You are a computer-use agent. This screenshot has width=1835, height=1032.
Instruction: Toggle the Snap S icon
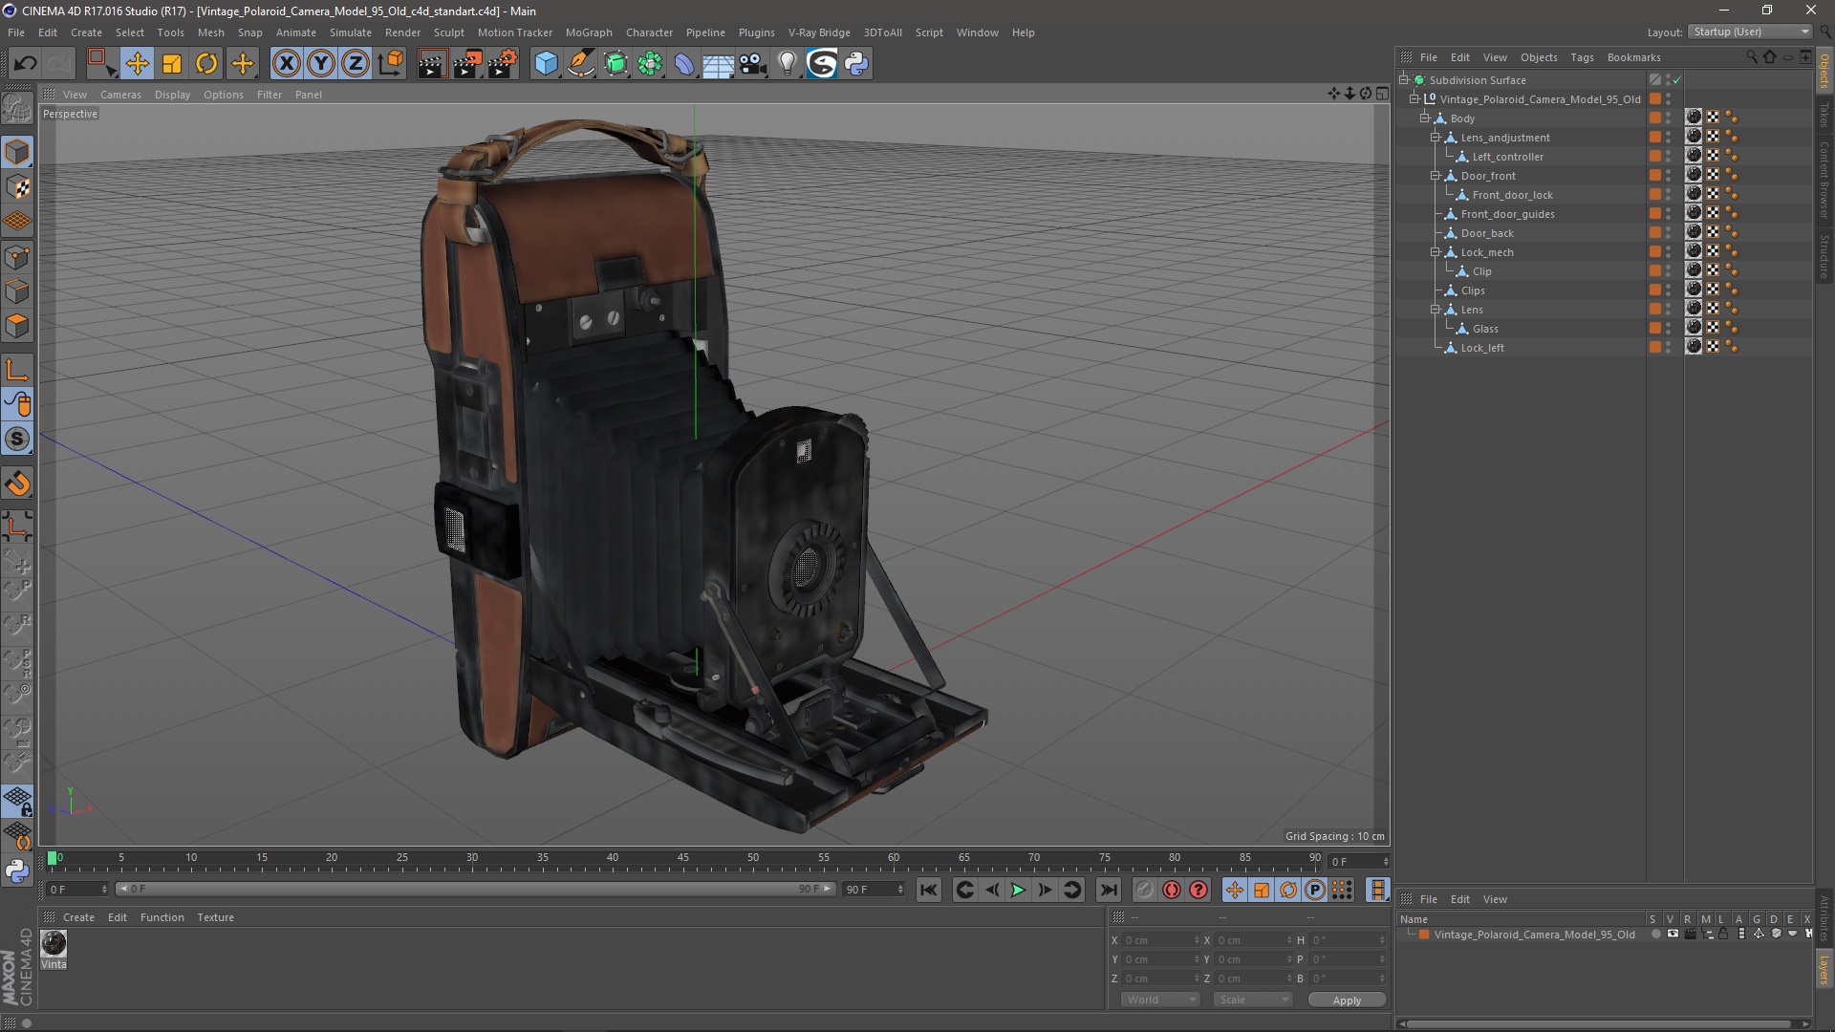[17, 439]
